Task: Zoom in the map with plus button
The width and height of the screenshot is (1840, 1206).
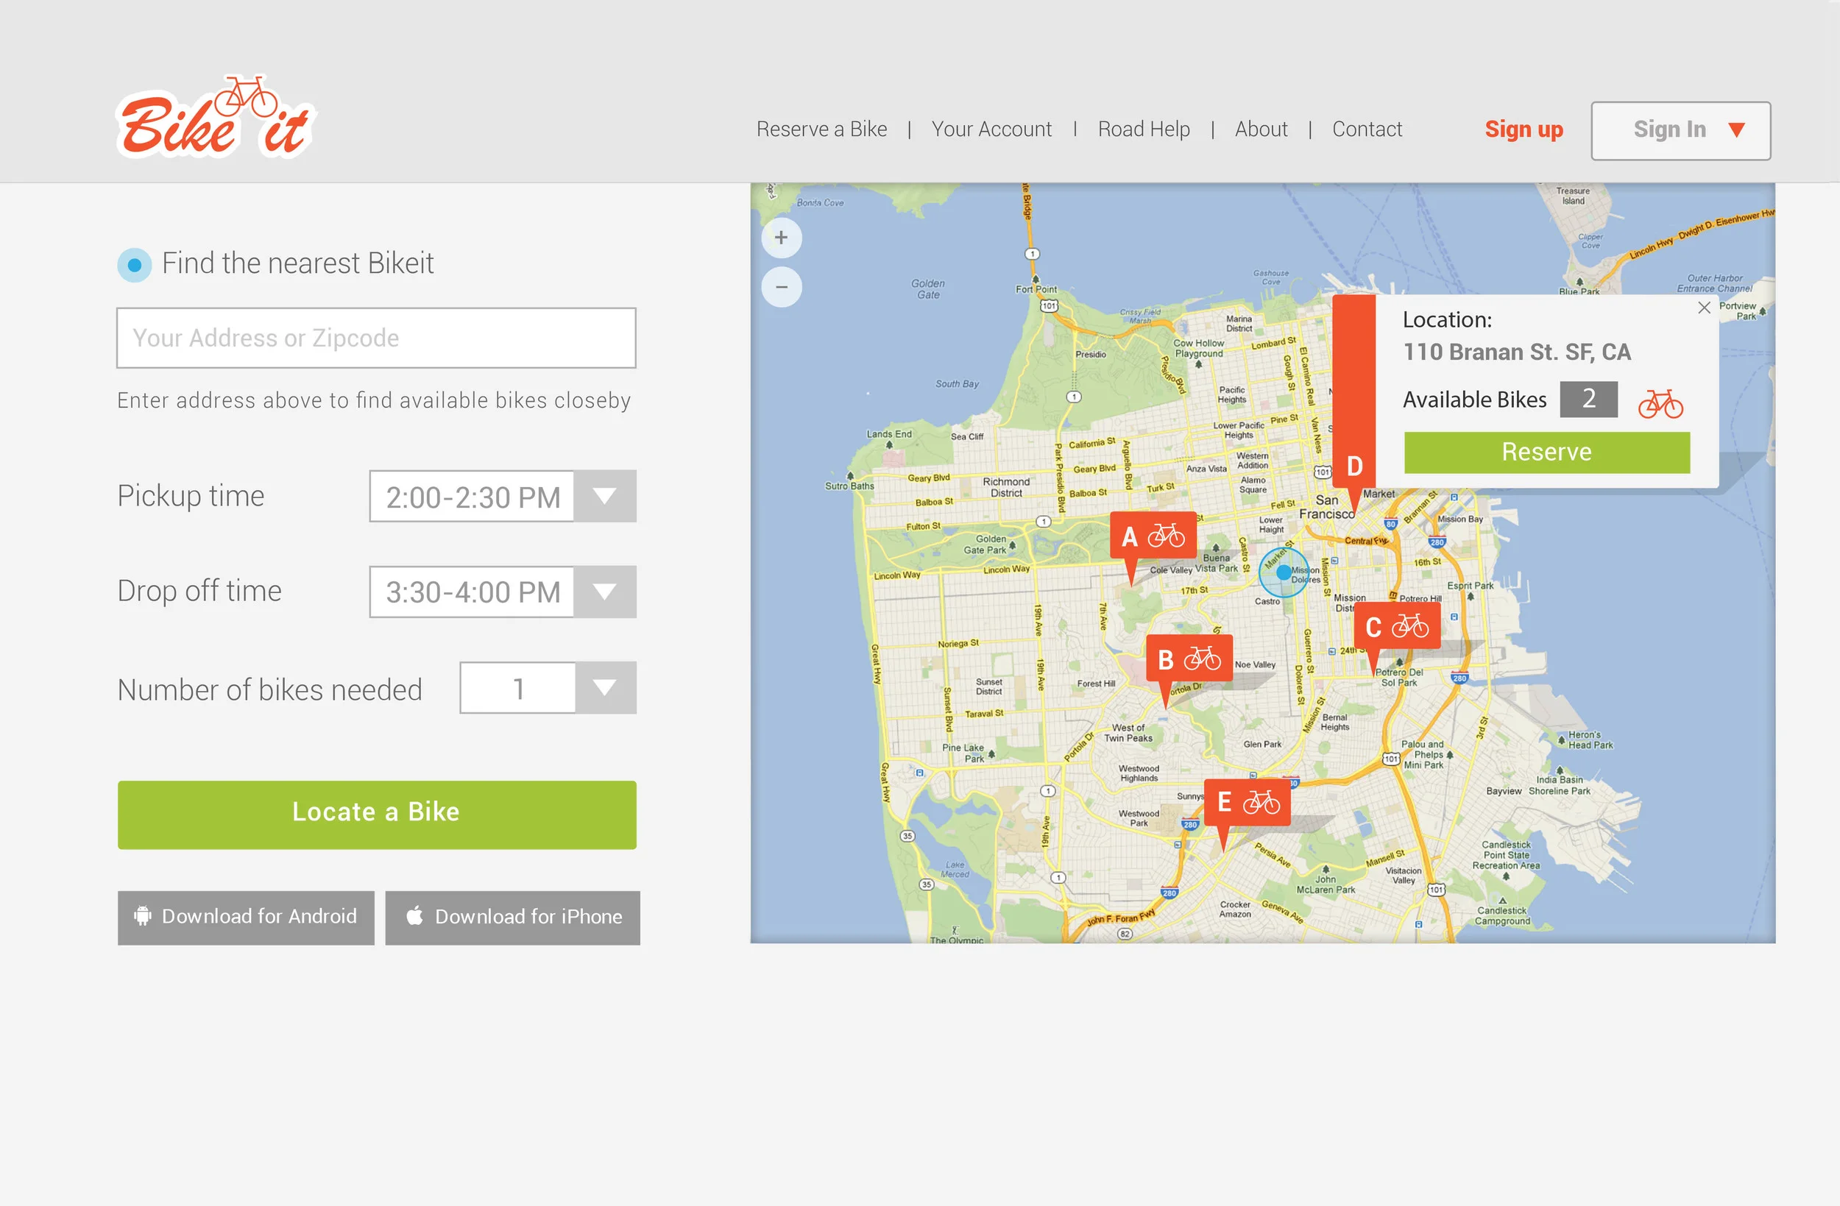Action: click(781, 238)
